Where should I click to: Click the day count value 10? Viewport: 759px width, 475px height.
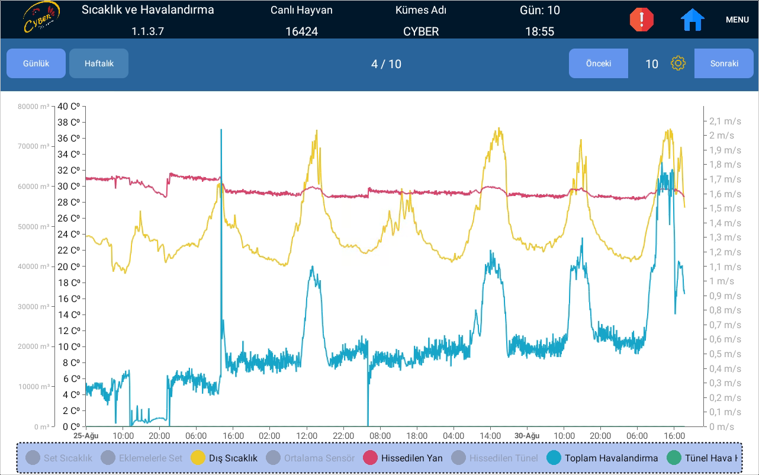point(652,64)
